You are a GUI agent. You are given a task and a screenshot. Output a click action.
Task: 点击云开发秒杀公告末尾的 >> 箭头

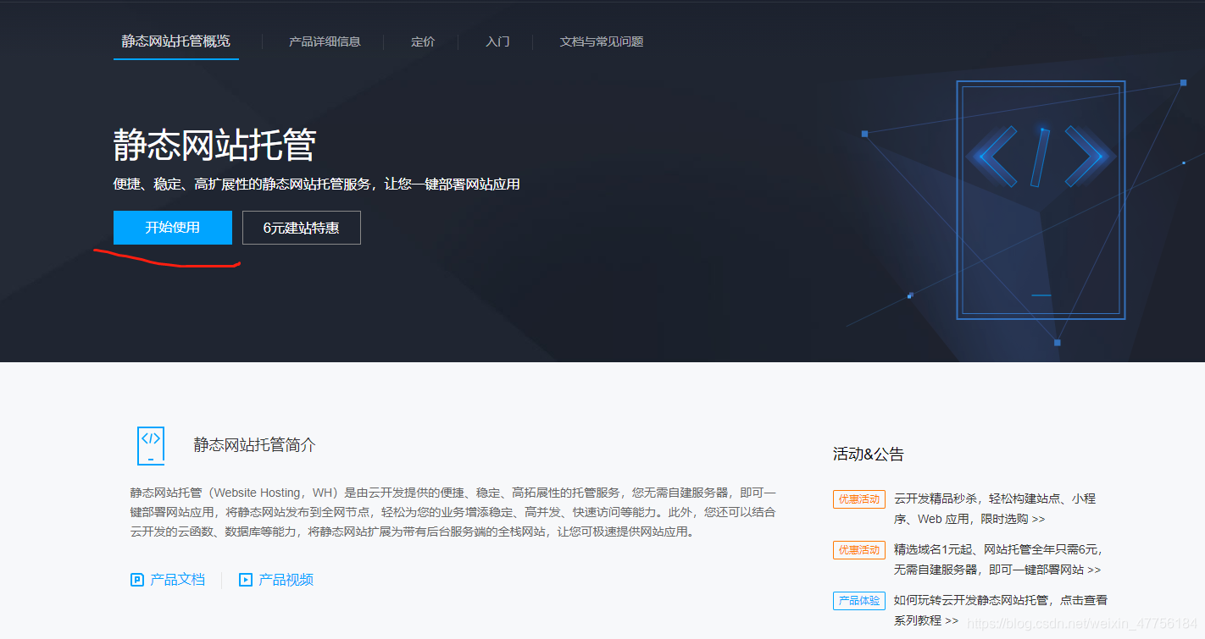click(1039, 518)
